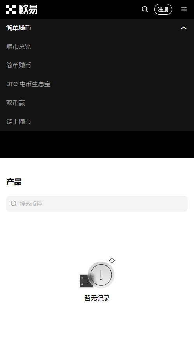Collapse the 简单赚币 section with chevron
Screen dimensions: 194x338
click(x=183, y=28)
